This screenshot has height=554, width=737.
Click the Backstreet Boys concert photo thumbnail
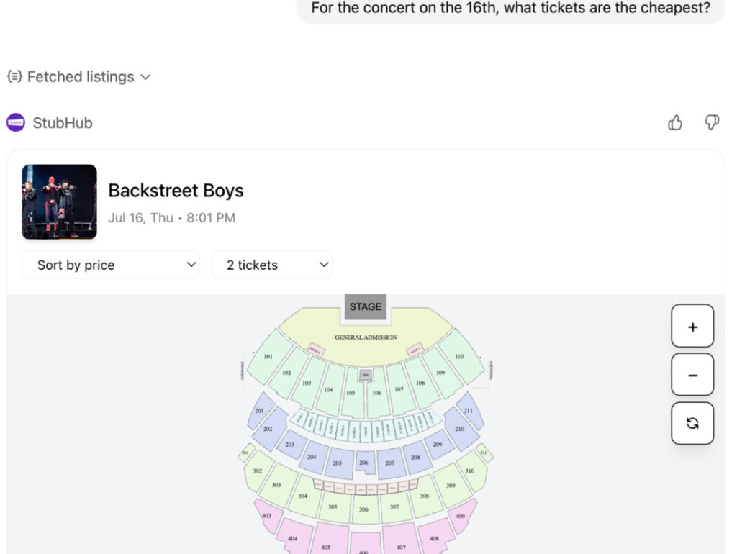pos(59,201)
